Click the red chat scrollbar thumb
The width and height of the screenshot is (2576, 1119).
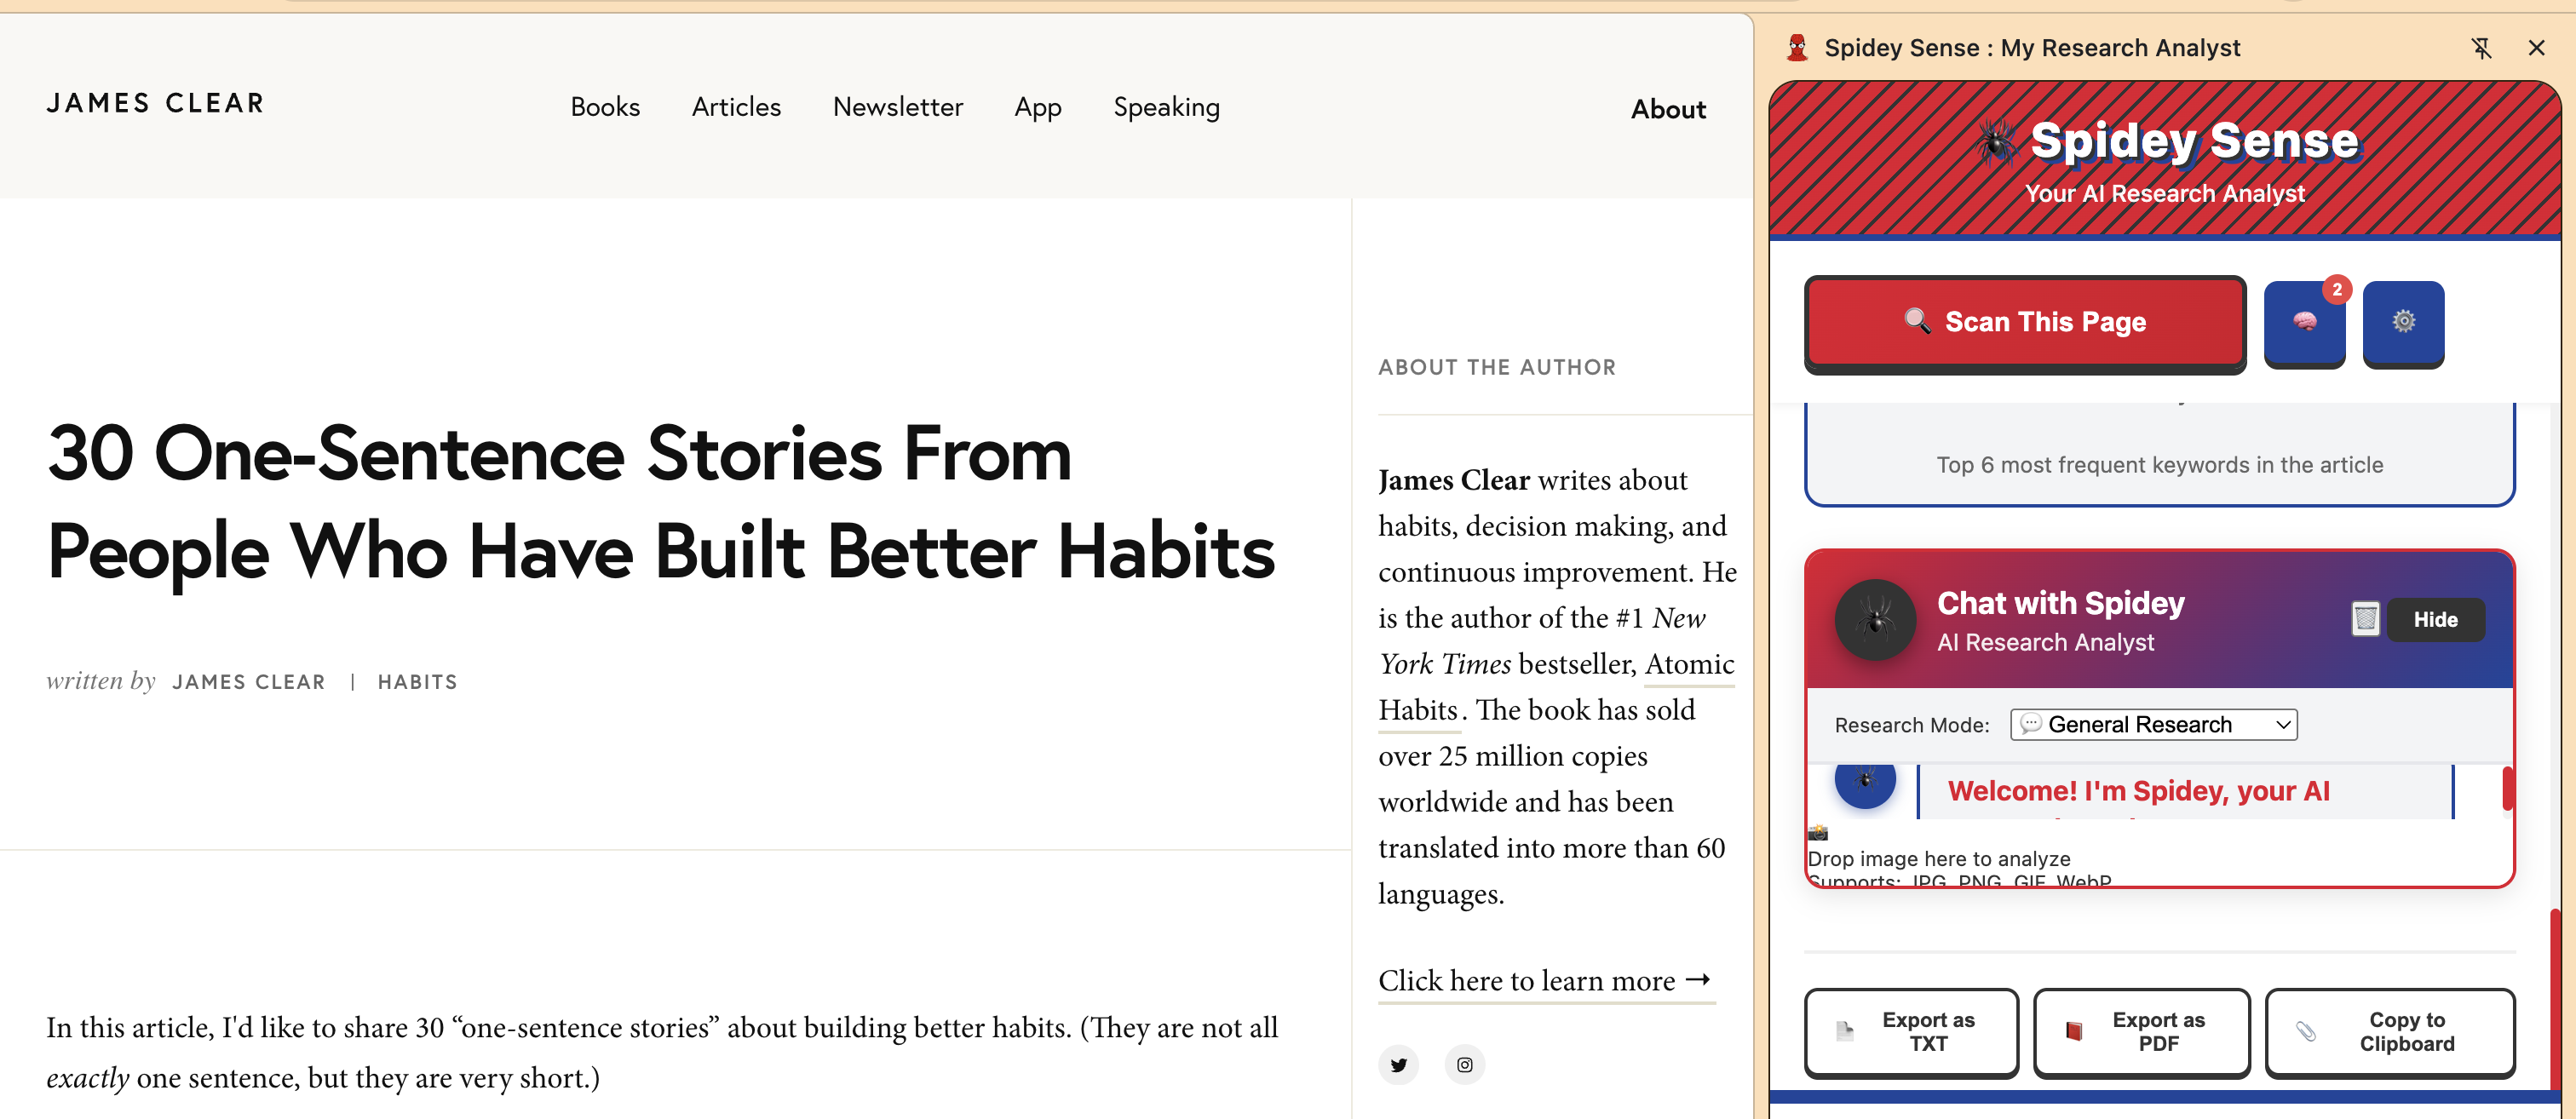(x=2507, y=788)
